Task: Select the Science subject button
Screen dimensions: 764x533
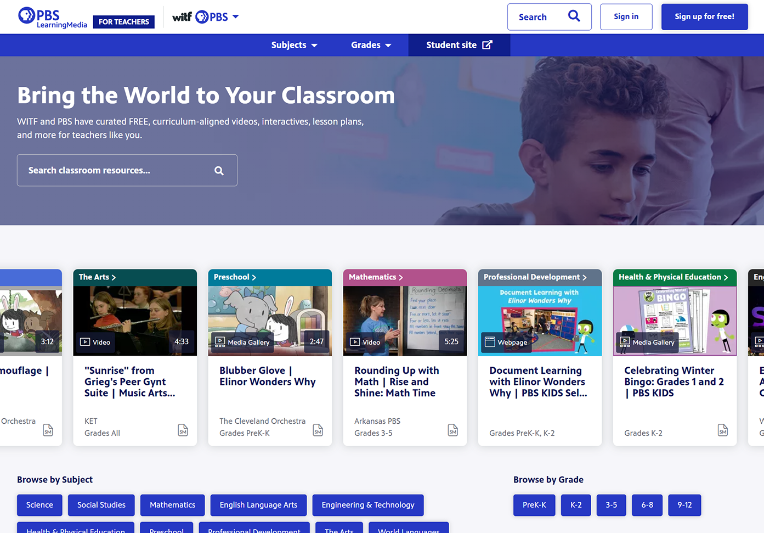Action: coord(39,505)
